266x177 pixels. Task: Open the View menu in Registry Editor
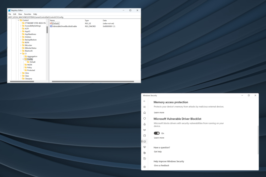pos(20,14)
